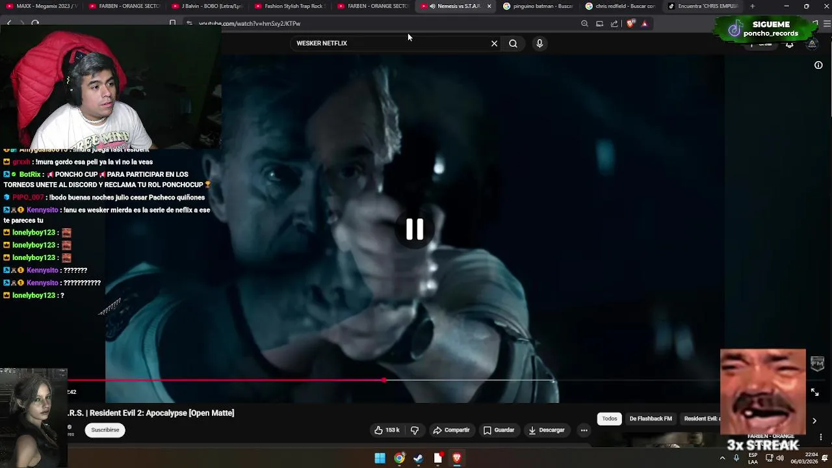
Task: Click the search magnifier icon on YouTube
Action: click(513, 44)
